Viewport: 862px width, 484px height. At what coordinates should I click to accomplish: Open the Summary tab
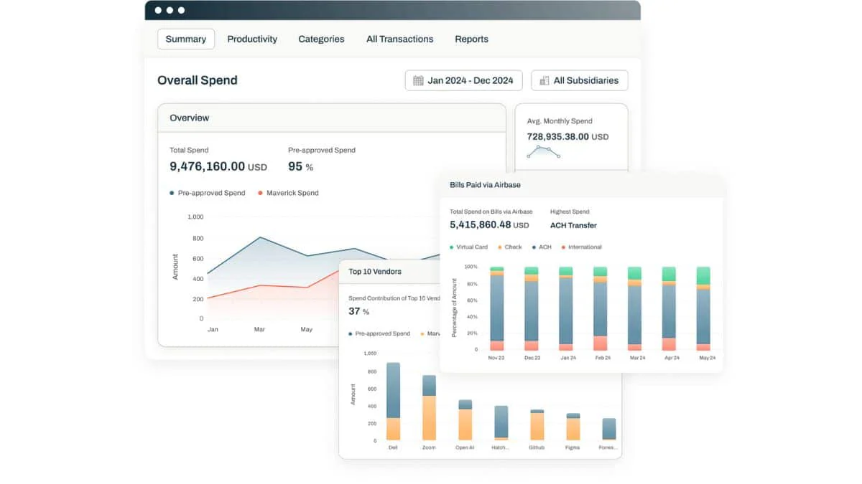tap(186, 39)
